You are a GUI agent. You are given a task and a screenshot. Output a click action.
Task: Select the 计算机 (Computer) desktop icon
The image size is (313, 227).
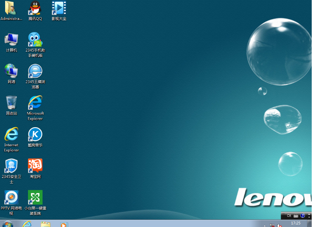[11, 42]
